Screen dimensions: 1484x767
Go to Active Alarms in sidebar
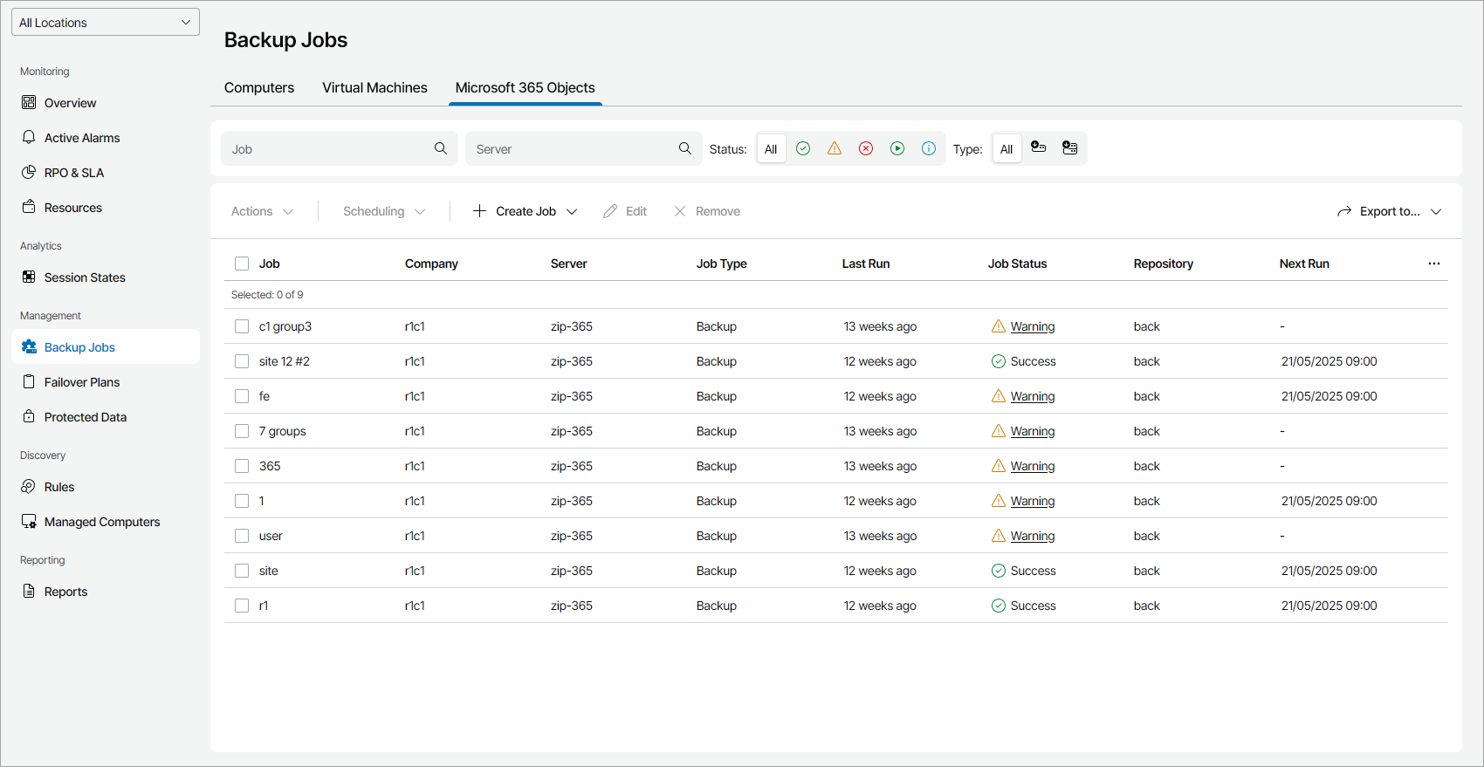pyautogui.click(x=82, y=138)
